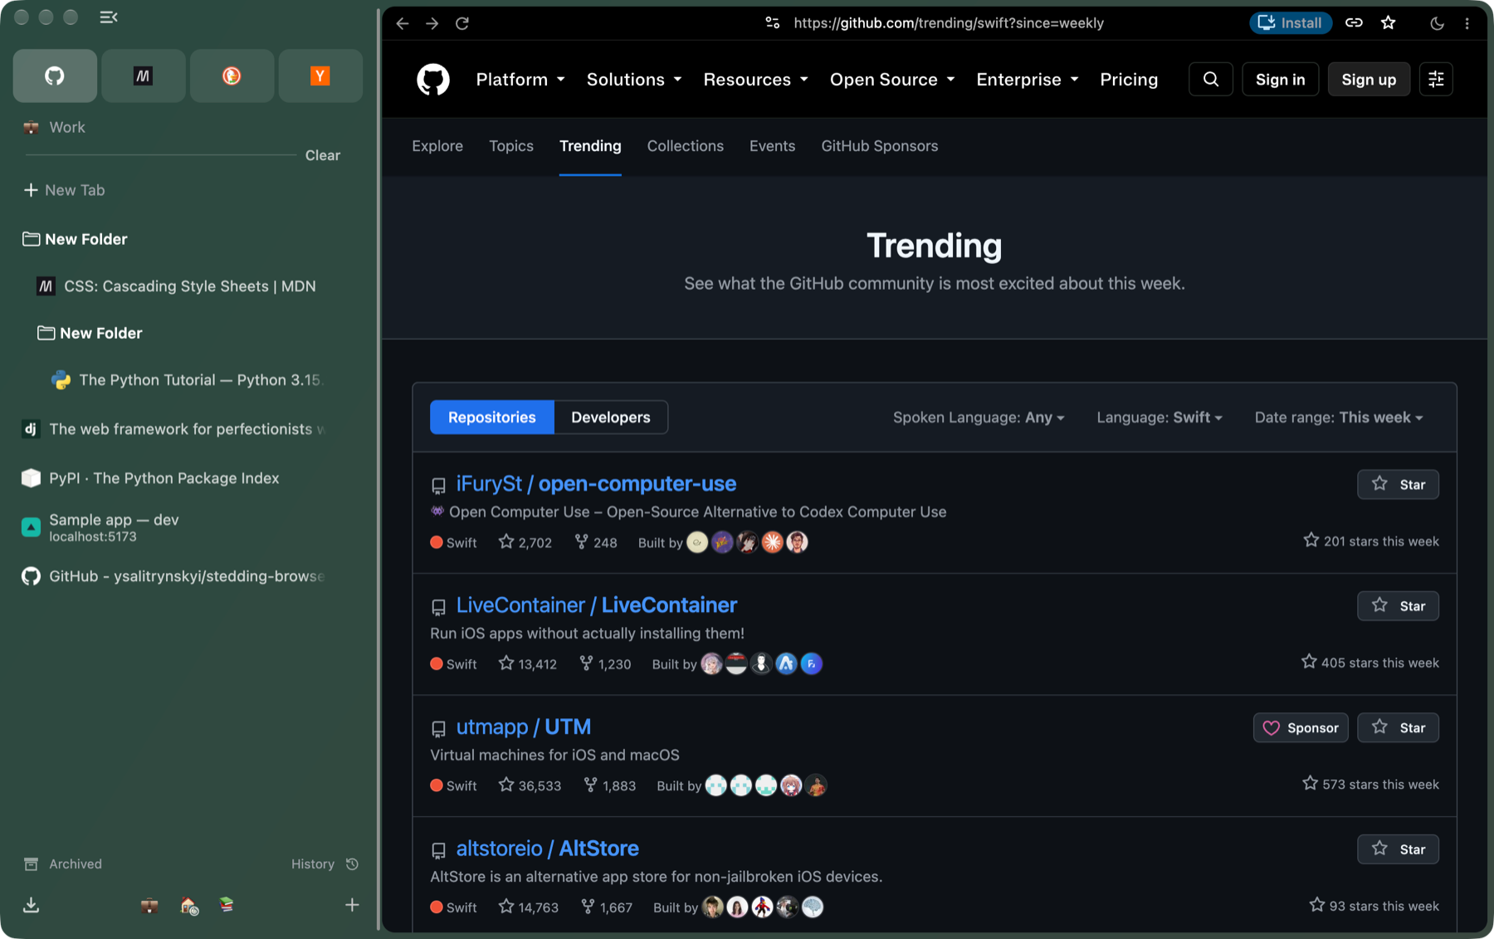Collapse the sidebar with the toggle icon
The height and width of the screenshot is (939, 1494).
coord(108,17)
